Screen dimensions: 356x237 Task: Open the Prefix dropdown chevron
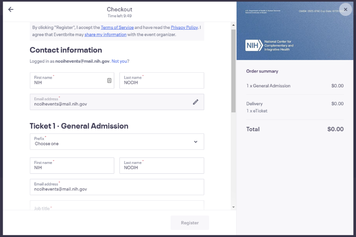pos(196,142)
